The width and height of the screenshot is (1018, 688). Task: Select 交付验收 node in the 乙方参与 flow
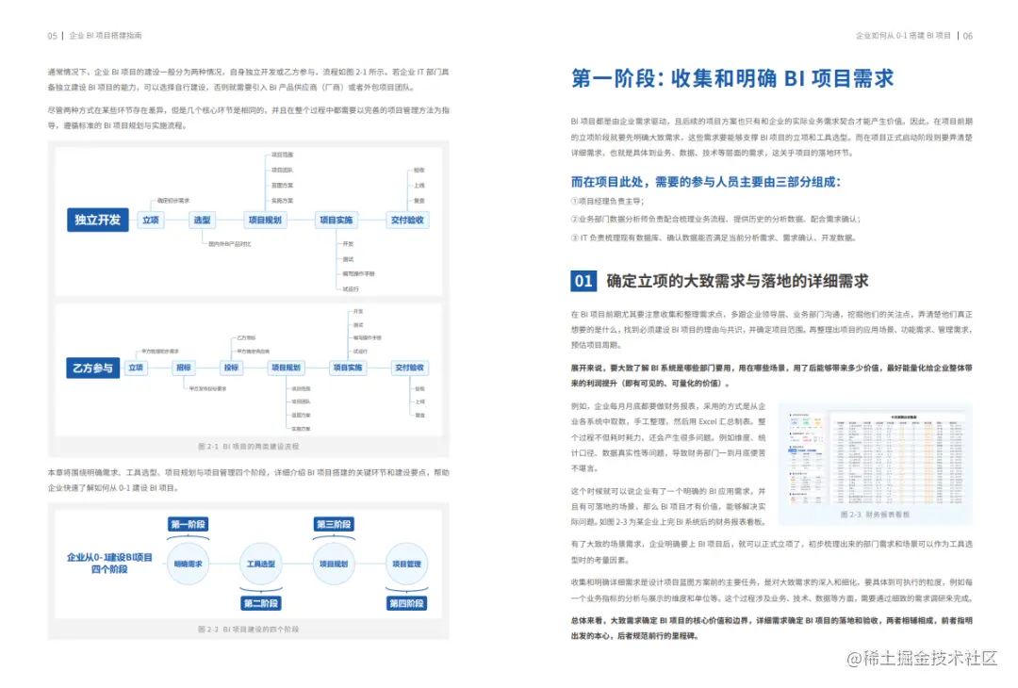pos(410,368)
